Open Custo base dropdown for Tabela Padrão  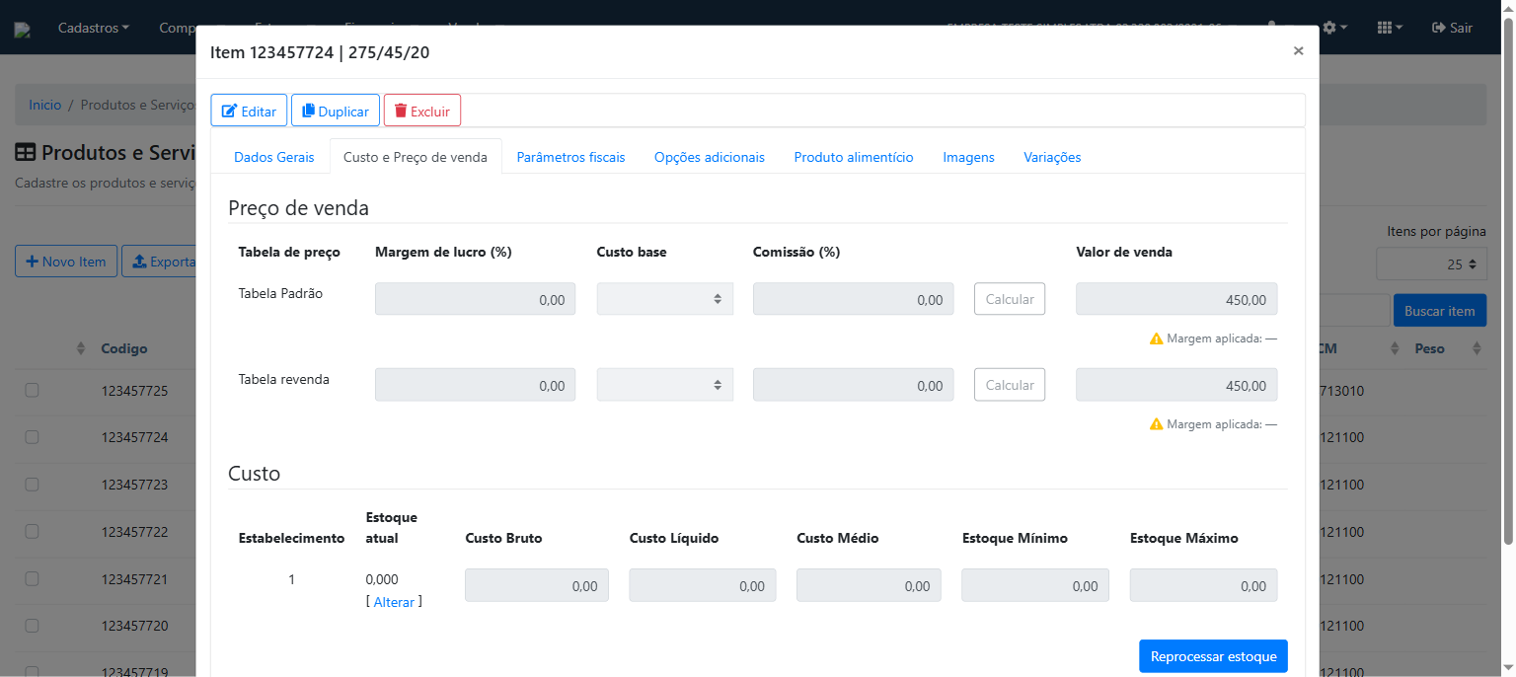point(665,299)
